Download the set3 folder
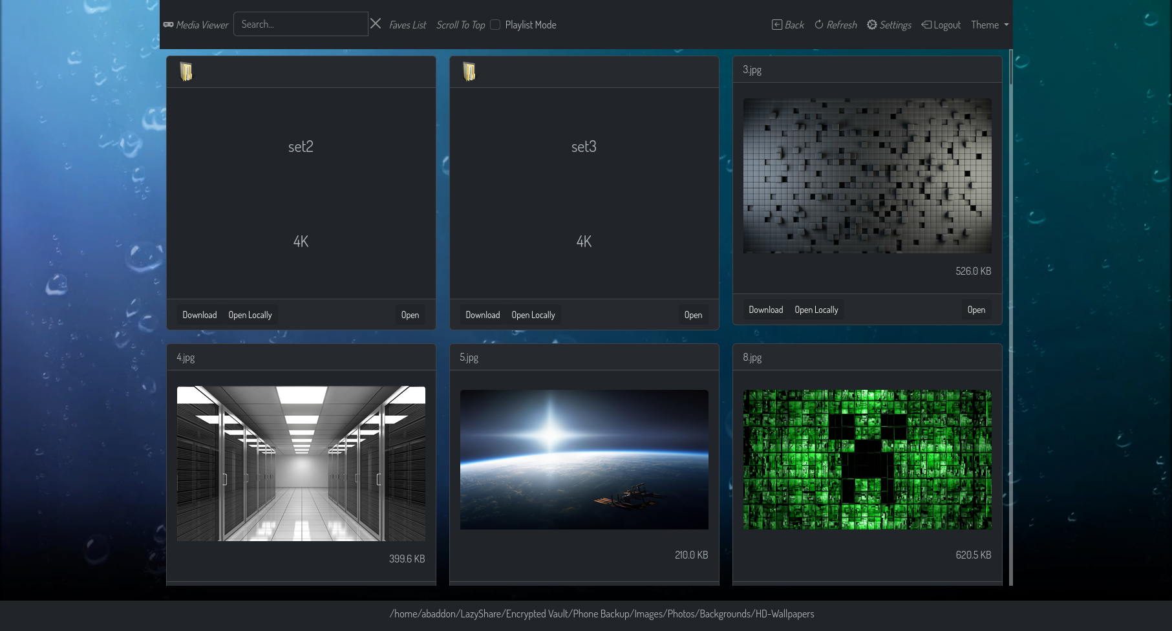 coord(482,315)
